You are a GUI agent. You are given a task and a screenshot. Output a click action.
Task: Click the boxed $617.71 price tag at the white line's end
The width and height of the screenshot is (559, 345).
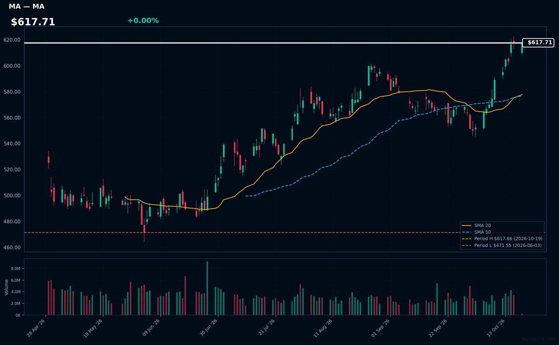point(538,43)
